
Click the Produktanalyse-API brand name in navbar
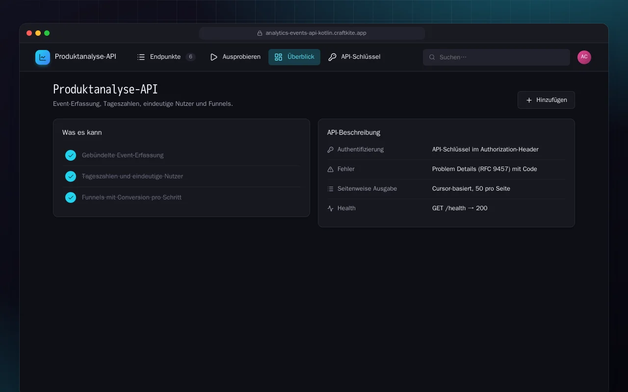pyautogui.click(x=85, y=57)
